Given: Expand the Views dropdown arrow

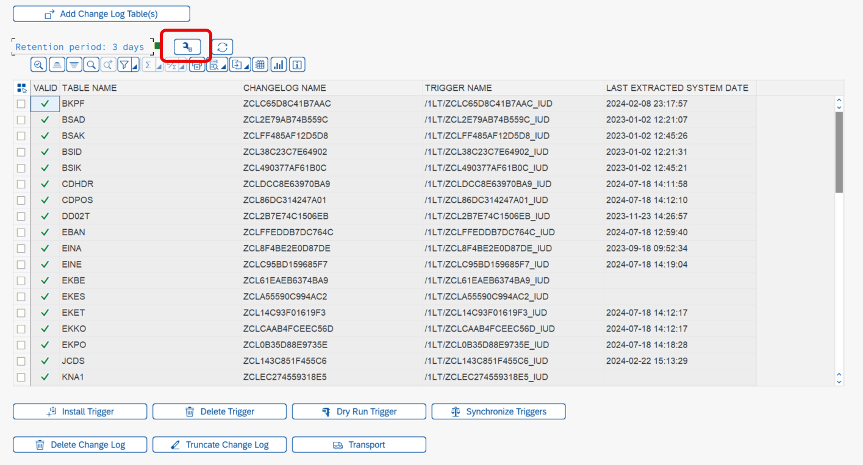Looking at the screenshot, I should 224,65.
